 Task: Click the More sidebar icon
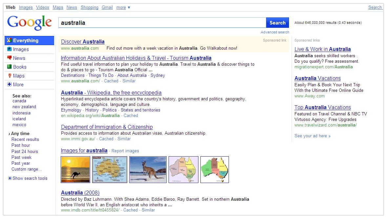coord(9,84)
